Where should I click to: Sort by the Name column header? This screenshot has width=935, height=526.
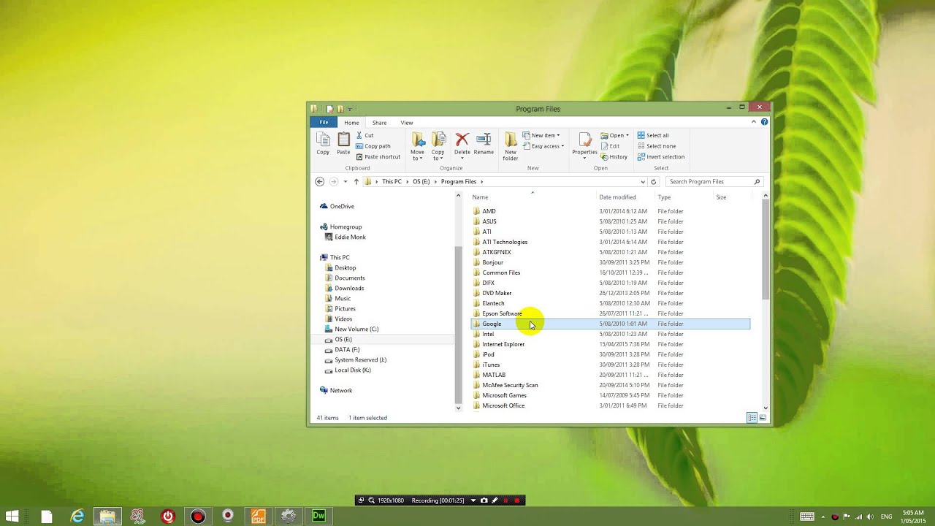(x=480, y=197)
